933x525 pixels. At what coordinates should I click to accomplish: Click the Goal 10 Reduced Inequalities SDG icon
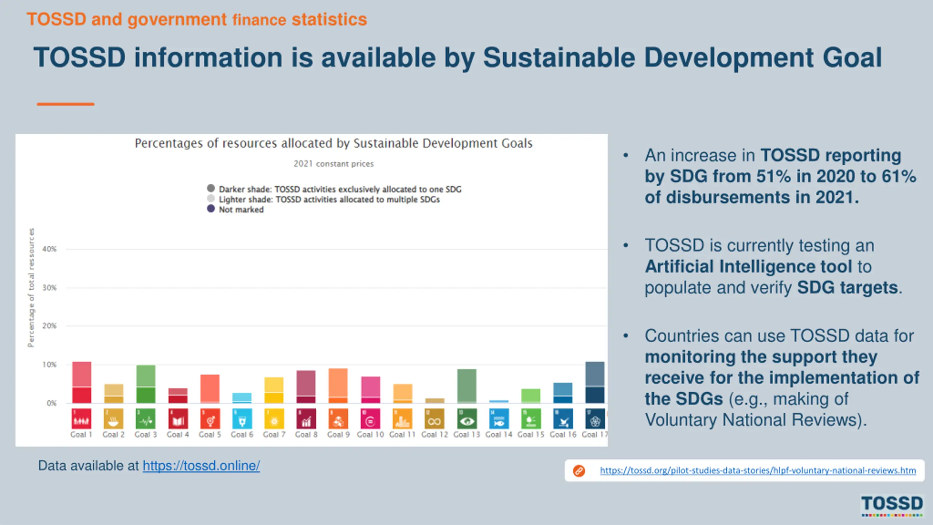pyautogui.click(x=370, y=419)
